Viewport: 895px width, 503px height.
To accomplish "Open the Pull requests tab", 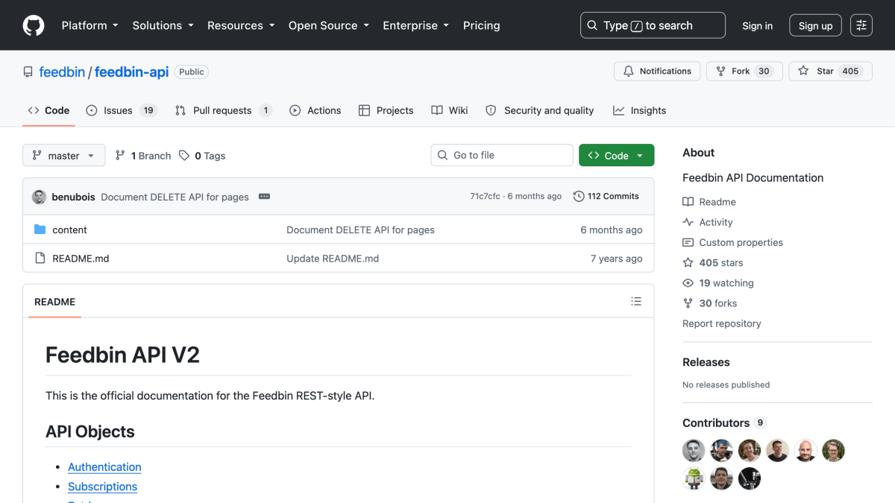I will pyautogui.click(x=223, y=110).
